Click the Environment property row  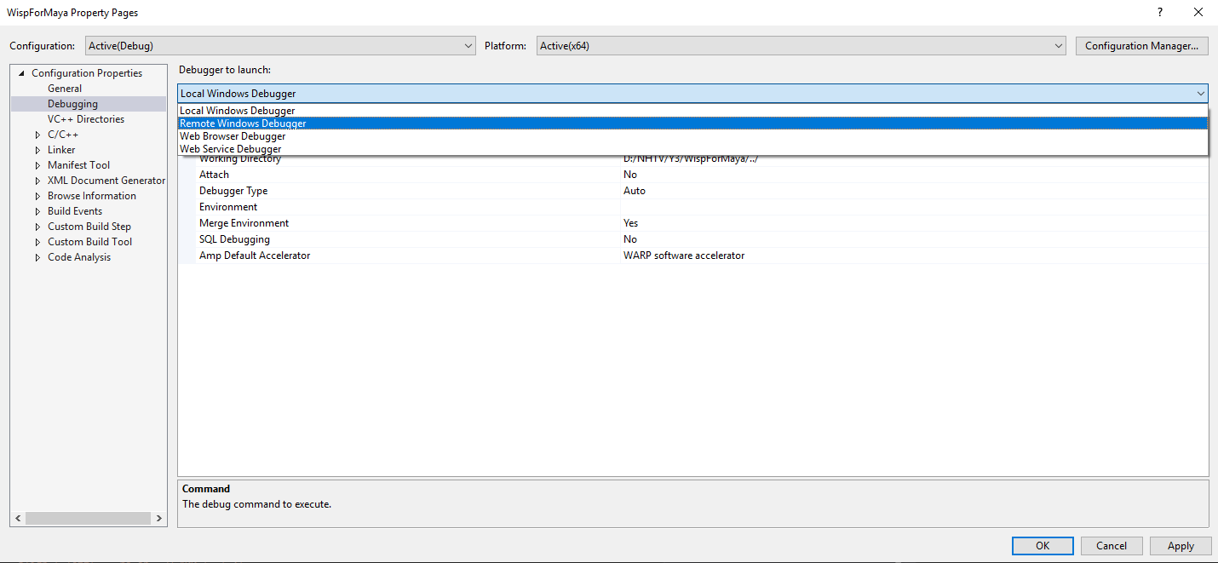pyautogui.click(x=692, y=207)
